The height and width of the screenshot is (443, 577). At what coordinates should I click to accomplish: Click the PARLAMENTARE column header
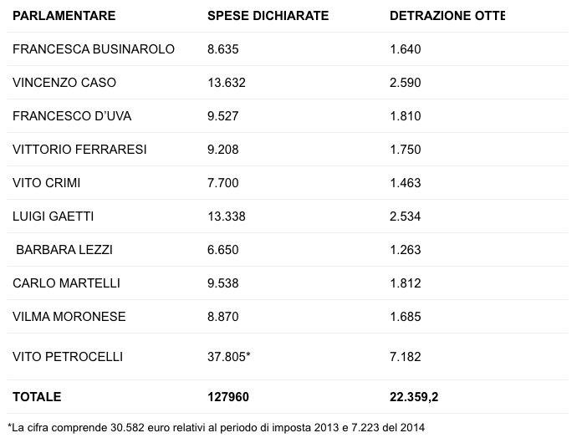[x=64, y=16]
